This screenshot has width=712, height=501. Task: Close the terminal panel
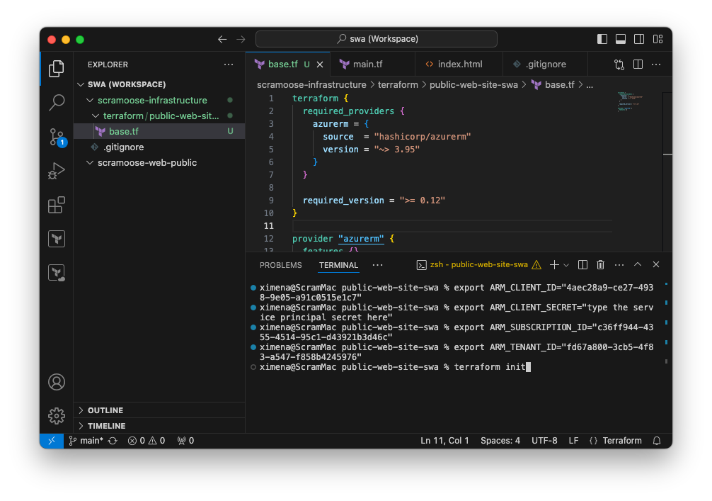tap(655, 264)
